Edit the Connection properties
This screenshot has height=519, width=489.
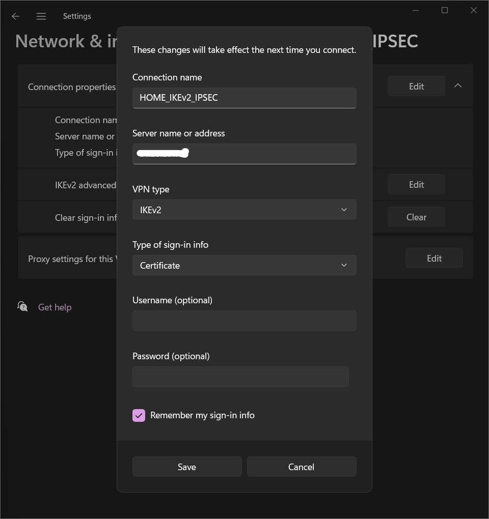[416, 85]
